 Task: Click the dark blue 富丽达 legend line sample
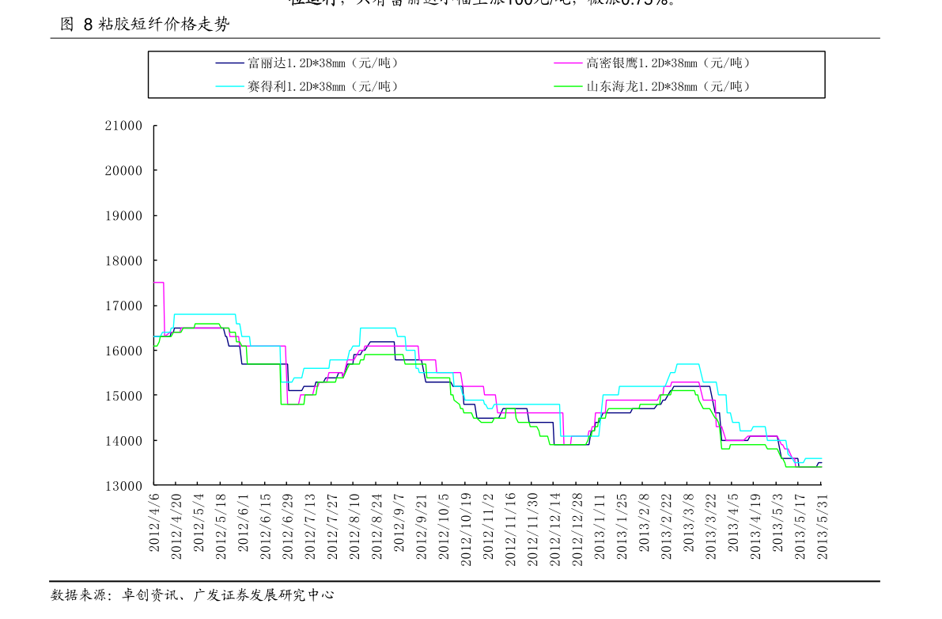pyautogui.click(x=229, y=63)
